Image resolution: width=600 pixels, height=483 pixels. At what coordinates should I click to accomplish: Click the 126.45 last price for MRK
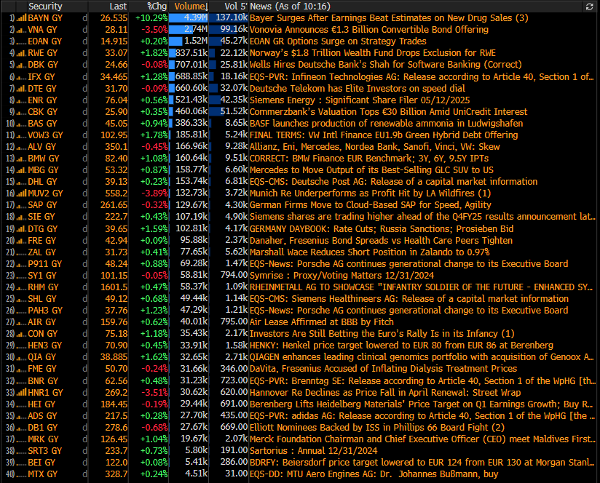tap(114, 439)
